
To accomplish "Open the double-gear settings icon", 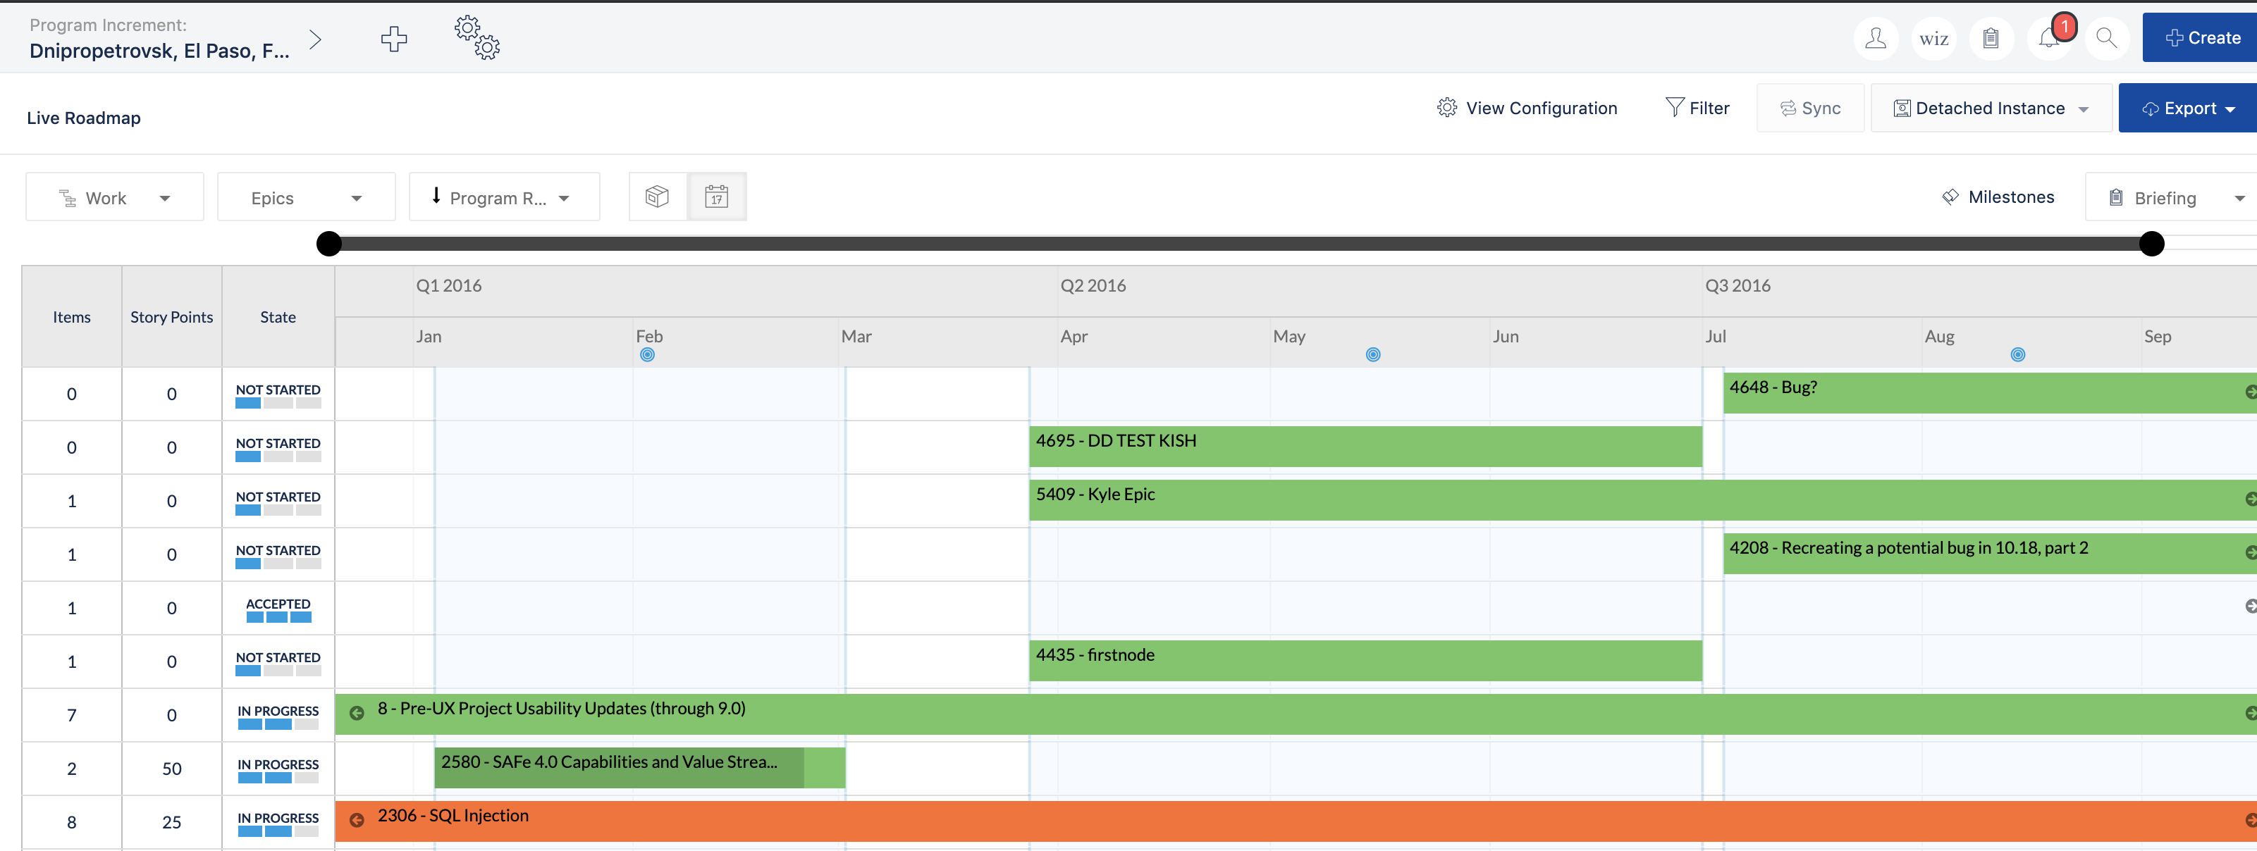I will [x=476, y=37].
